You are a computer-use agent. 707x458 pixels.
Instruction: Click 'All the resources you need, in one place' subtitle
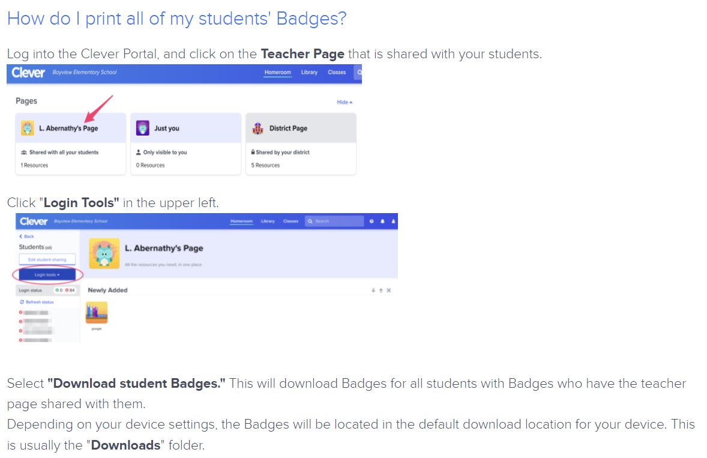click(163, 265)
